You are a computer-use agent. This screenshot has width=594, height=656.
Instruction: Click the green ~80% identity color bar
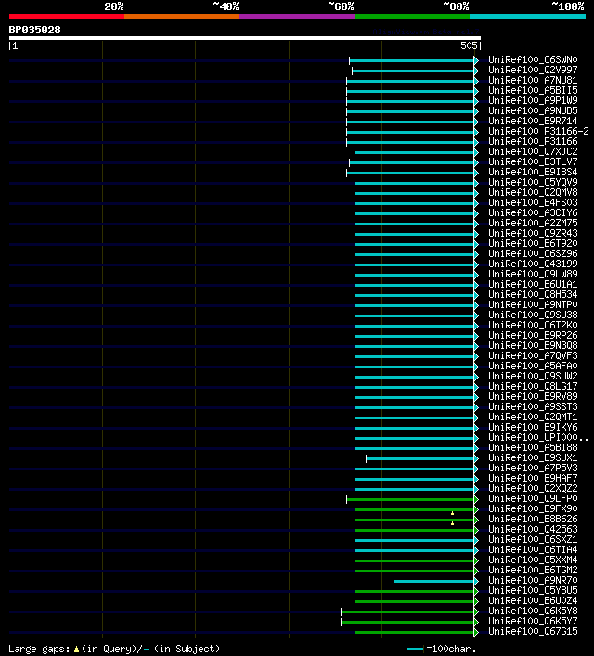click(x=412, y=17)
